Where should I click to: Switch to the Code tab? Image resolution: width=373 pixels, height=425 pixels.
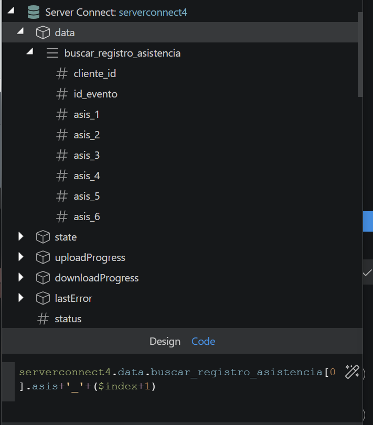[x=203, y=341]
